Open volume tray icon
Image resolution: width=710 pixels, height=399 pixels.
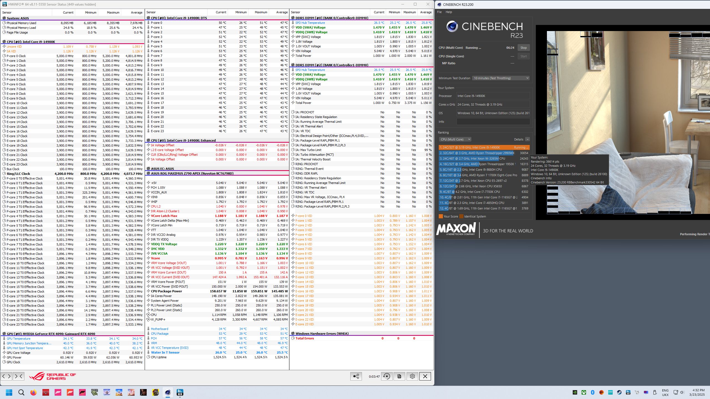click(682, 392)
